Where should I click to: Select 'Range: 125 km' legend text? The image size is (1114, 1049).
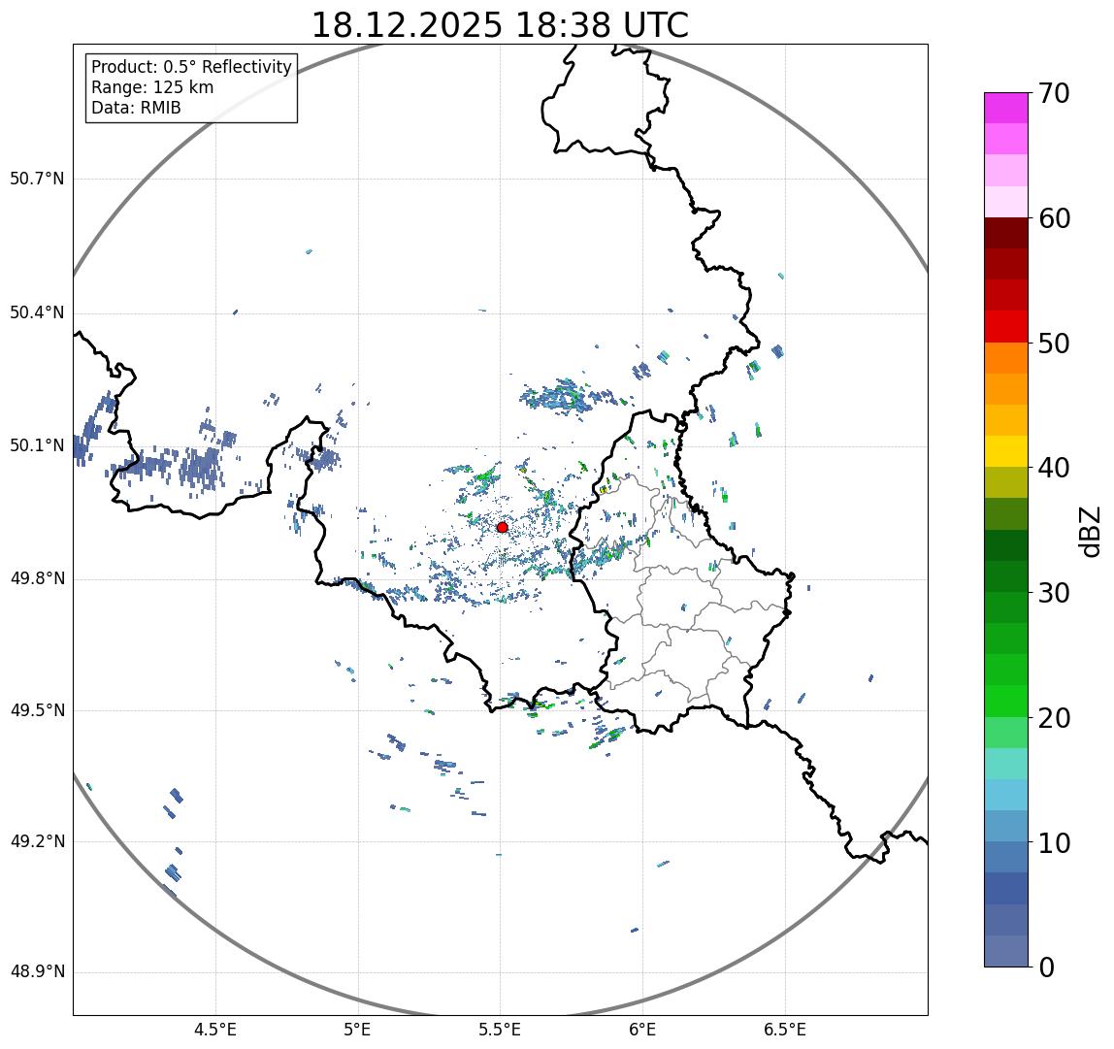point(152,87)
